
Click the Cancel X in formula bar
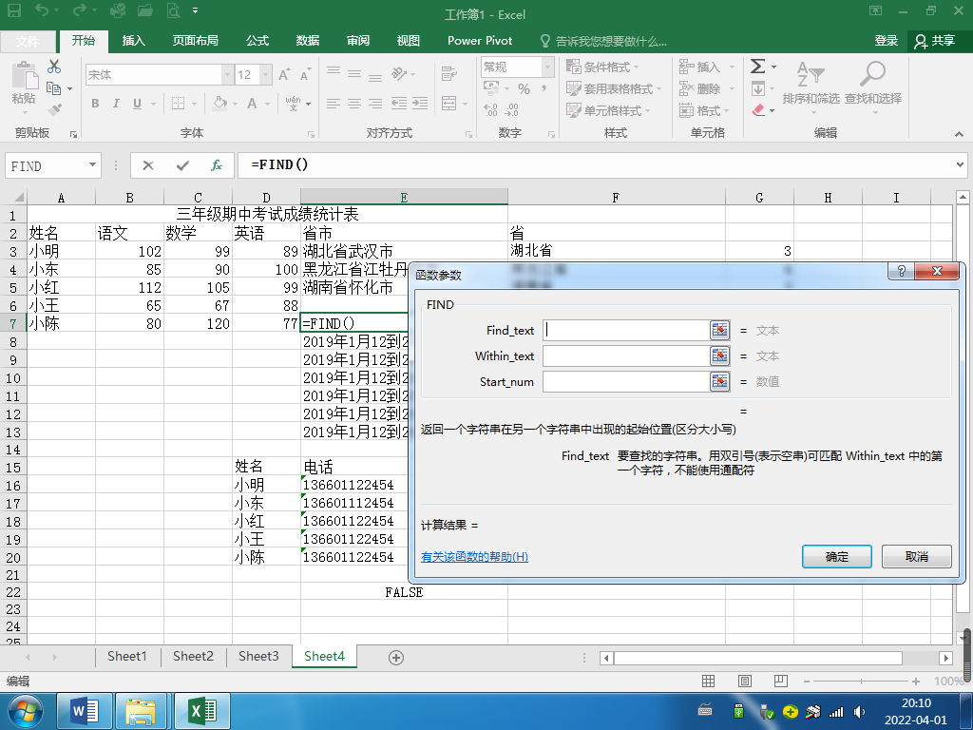147,165
